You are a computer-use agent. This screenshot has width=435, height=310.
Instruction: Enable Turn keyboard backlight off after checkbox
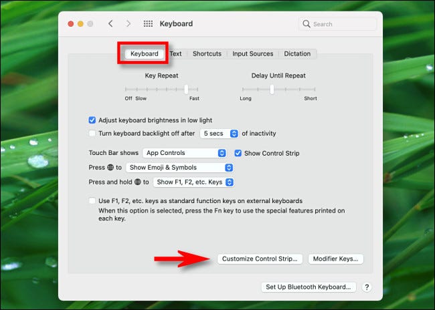92,134
